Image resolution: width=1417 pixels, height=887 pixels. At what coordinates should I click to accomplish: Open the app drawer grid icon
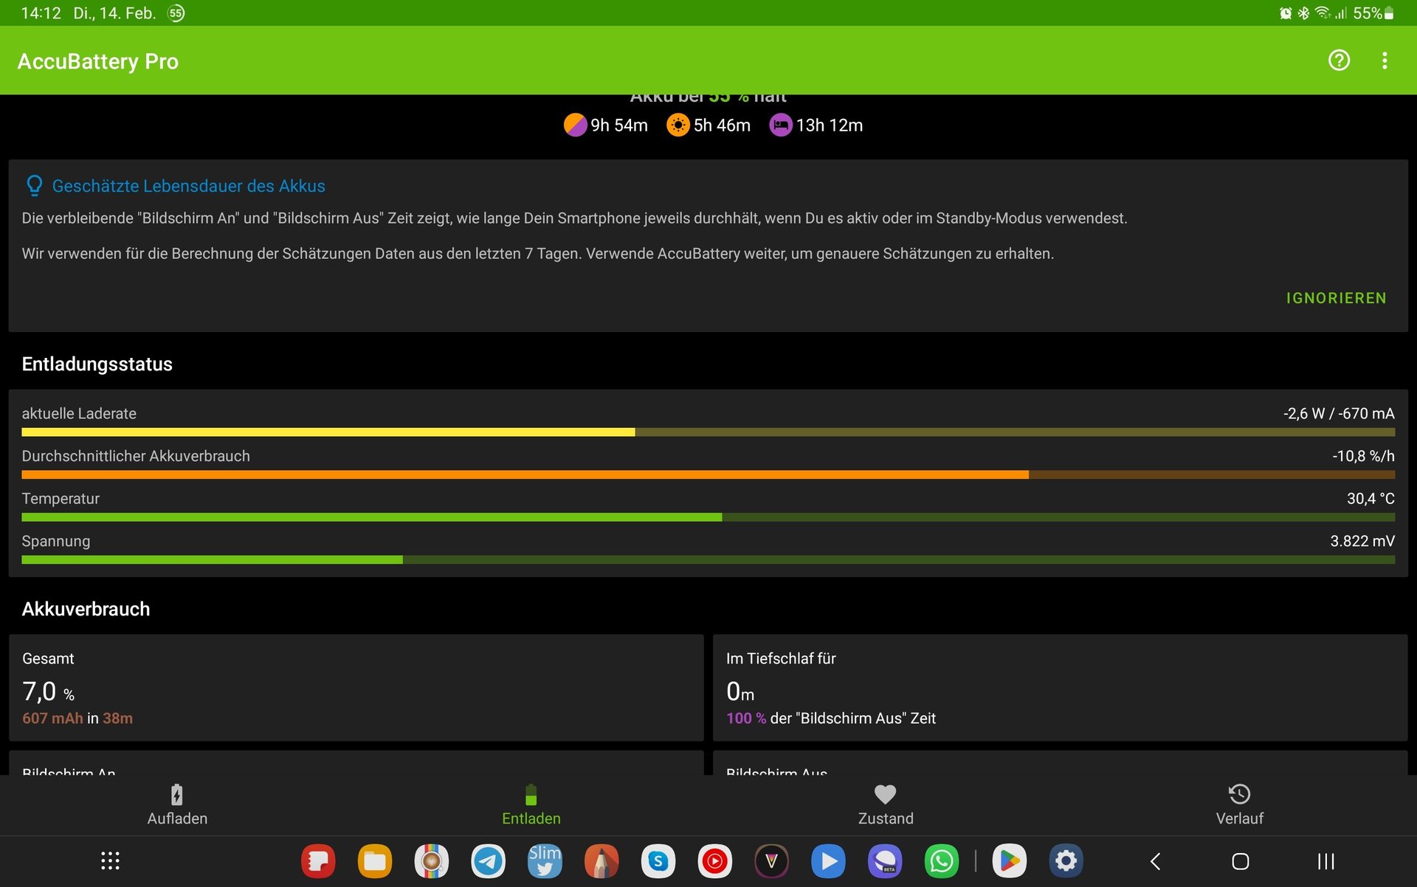click(x=110, y=861)
